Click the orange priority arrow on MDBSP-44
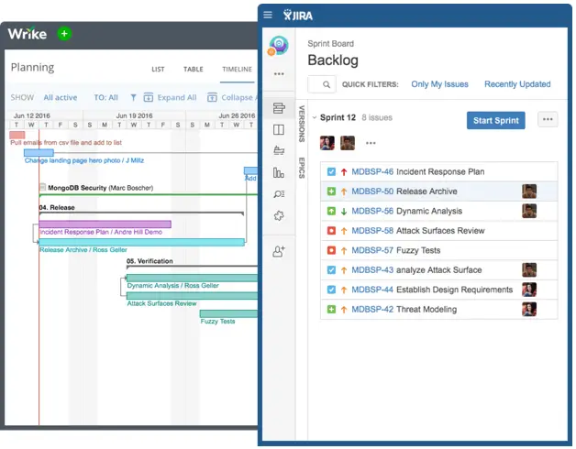This screenshot has width=576, height=449. (x=344, y=290)
